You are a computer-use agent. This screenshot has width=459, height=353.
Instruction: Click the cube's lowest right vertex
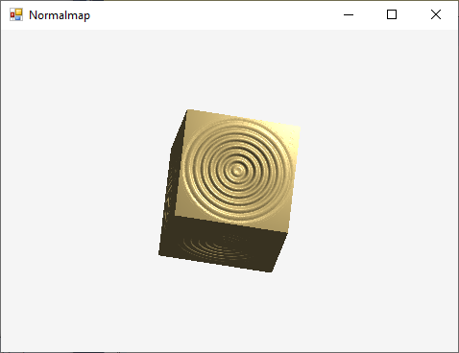coord(271,271)
